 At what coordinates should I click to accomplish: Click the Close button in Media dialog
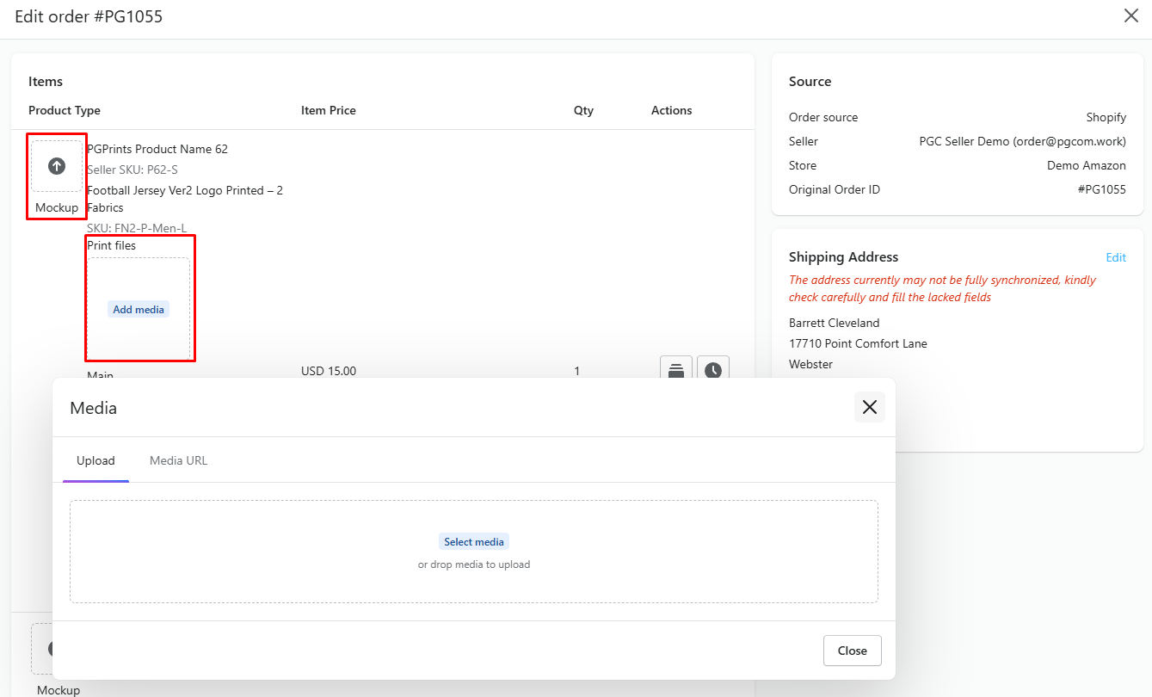(x=852, y=651)
